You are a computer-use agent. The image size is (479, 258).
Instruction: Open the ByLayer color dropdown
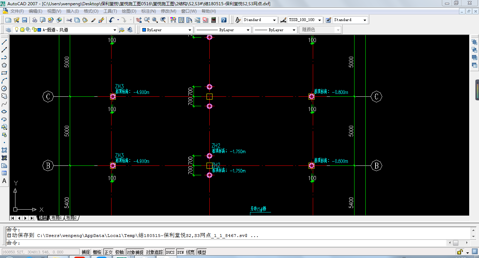tap(167, 30)
